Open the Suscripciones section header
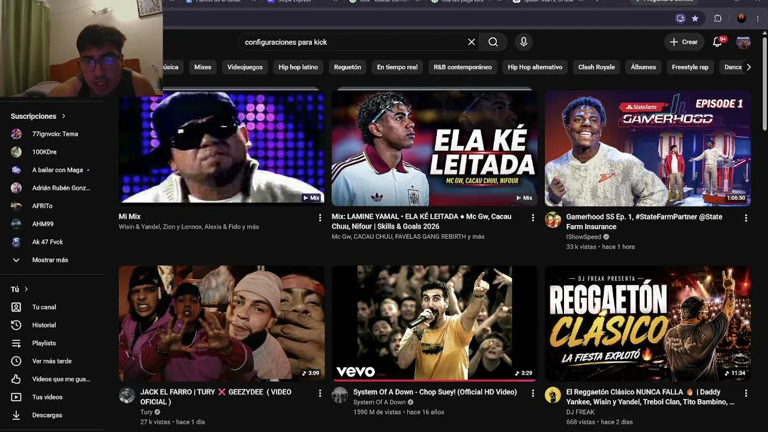Screen dimensions: 768x432 38,116
